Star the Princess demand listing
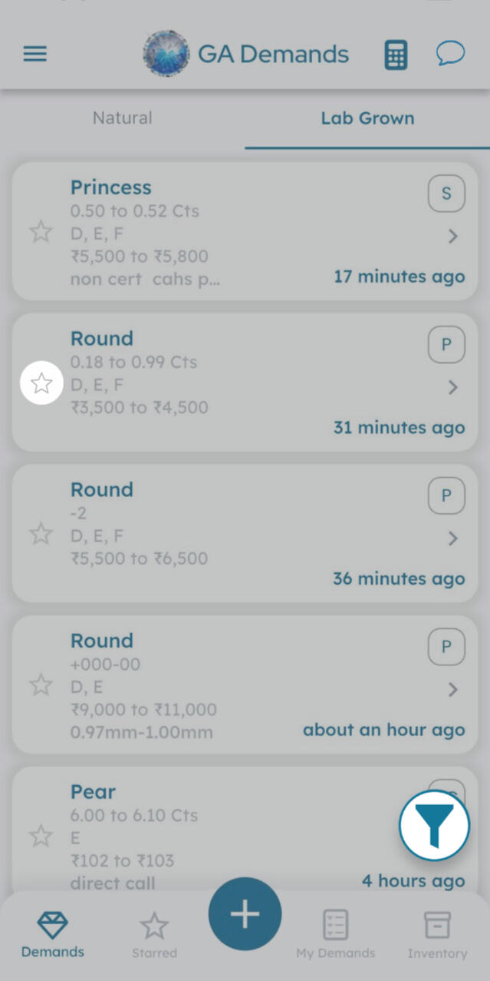 coord(41,231)
